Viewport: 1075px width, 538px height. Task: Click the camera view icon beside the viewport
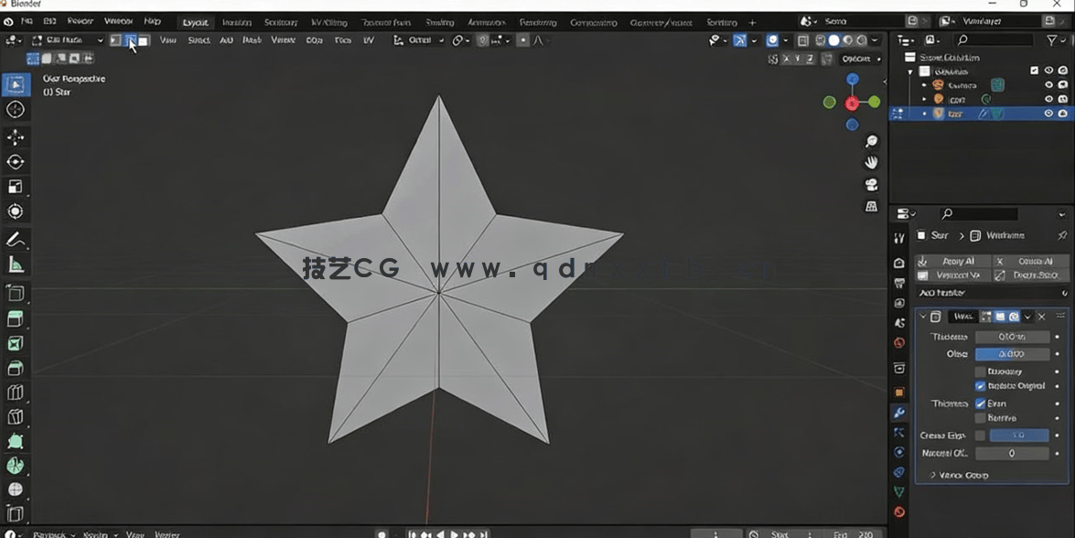(871, 184)
